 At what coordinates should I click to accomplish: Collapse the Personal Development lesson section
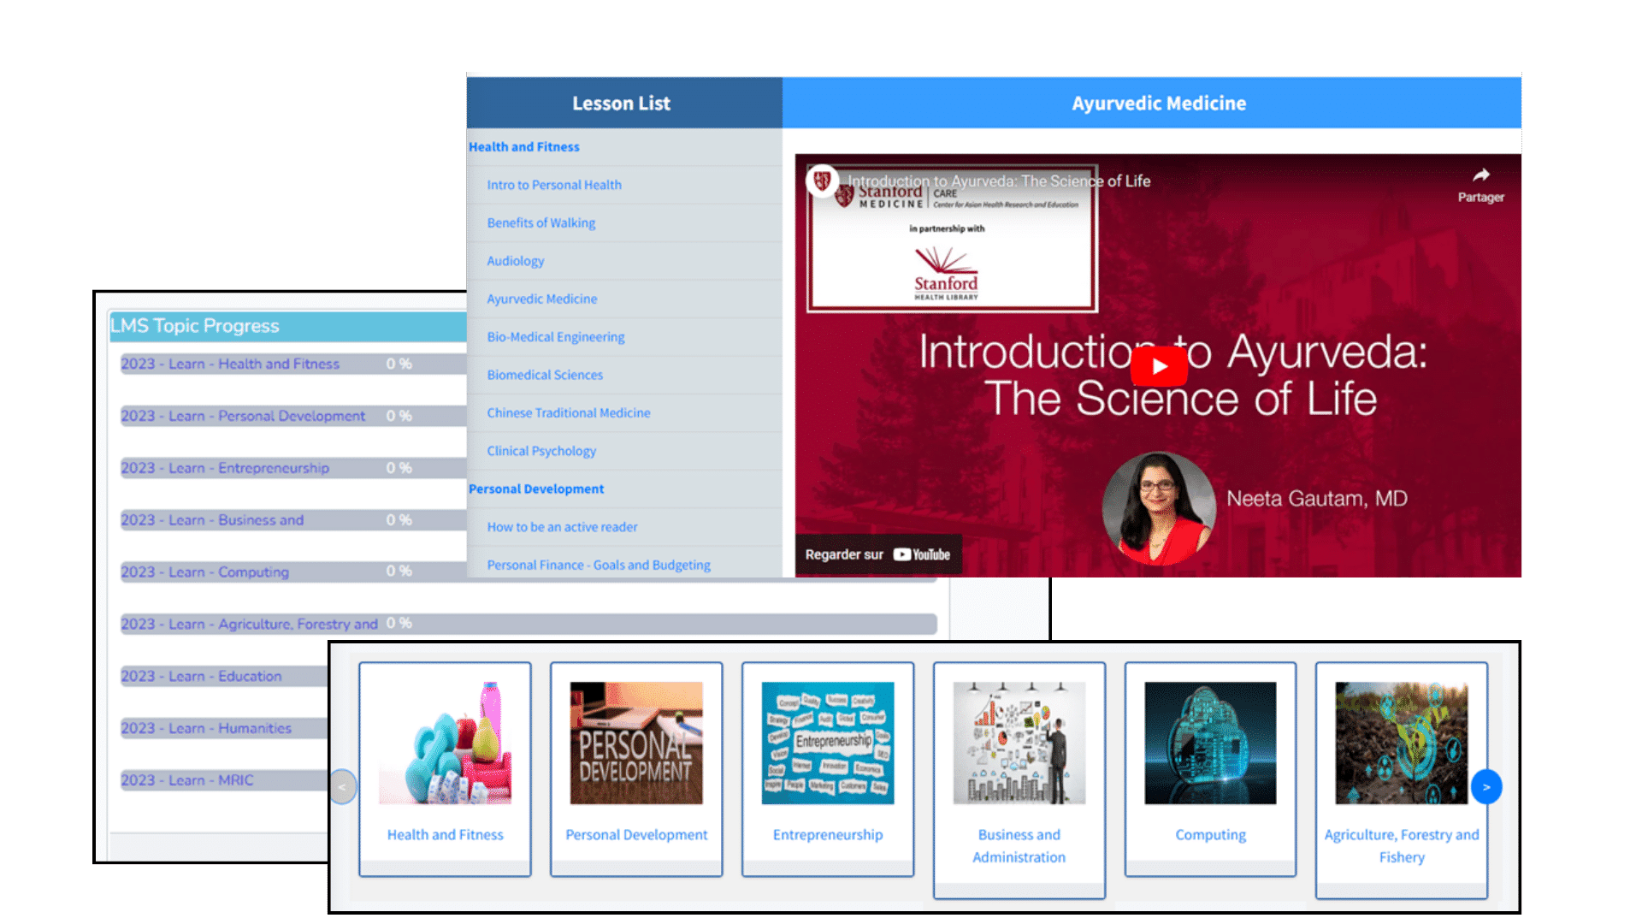(x=536, y=489)
